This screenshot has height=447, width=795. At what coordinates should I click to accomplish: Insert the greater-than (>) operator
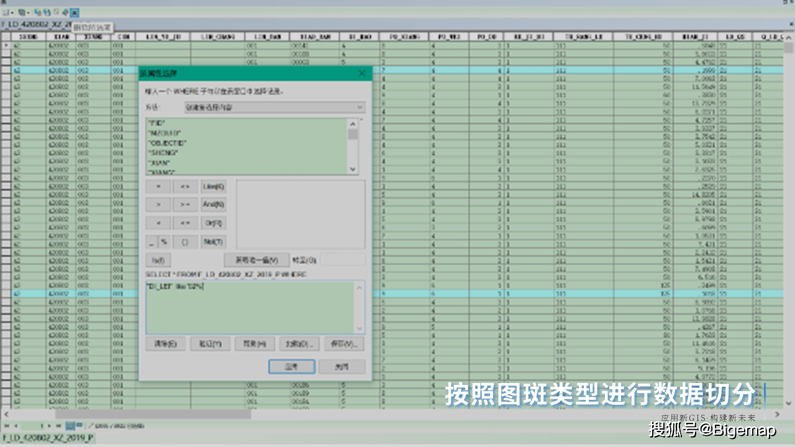coord(158,204)
